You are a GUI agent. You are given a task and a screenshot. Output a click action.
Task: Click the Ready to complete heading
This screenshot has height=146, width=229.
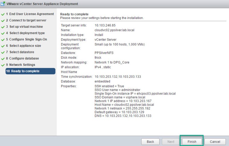click(x=74, y=14)
